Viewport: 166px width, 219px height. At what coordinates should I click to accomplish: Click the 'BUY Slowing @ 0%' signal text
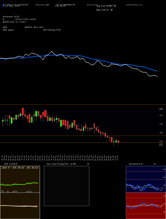click(x=52, y=30)
